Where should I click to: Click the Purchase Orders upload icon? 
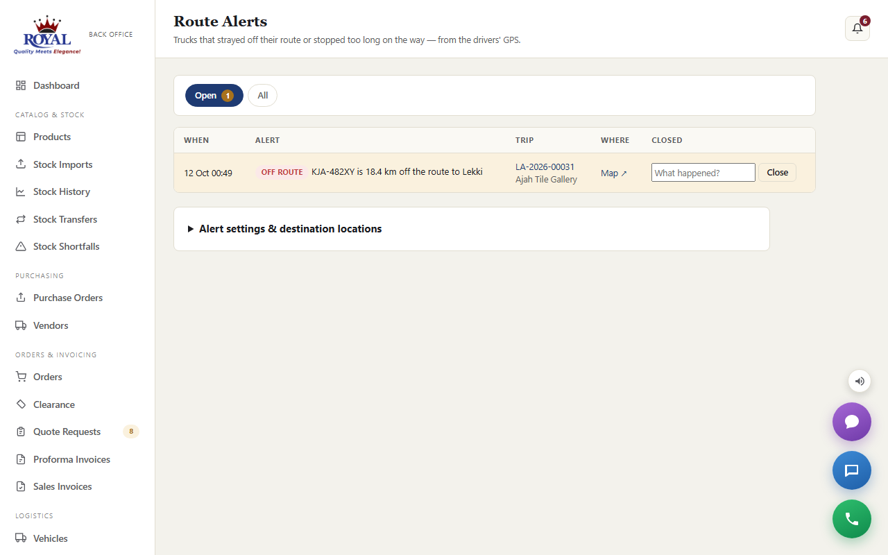pyautogui.click(x=21, y=298)
